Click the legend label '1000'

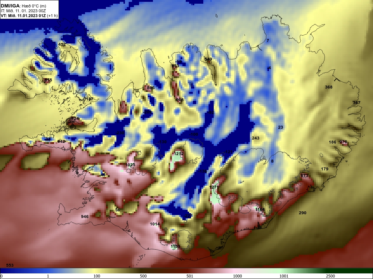coord(238,276)
